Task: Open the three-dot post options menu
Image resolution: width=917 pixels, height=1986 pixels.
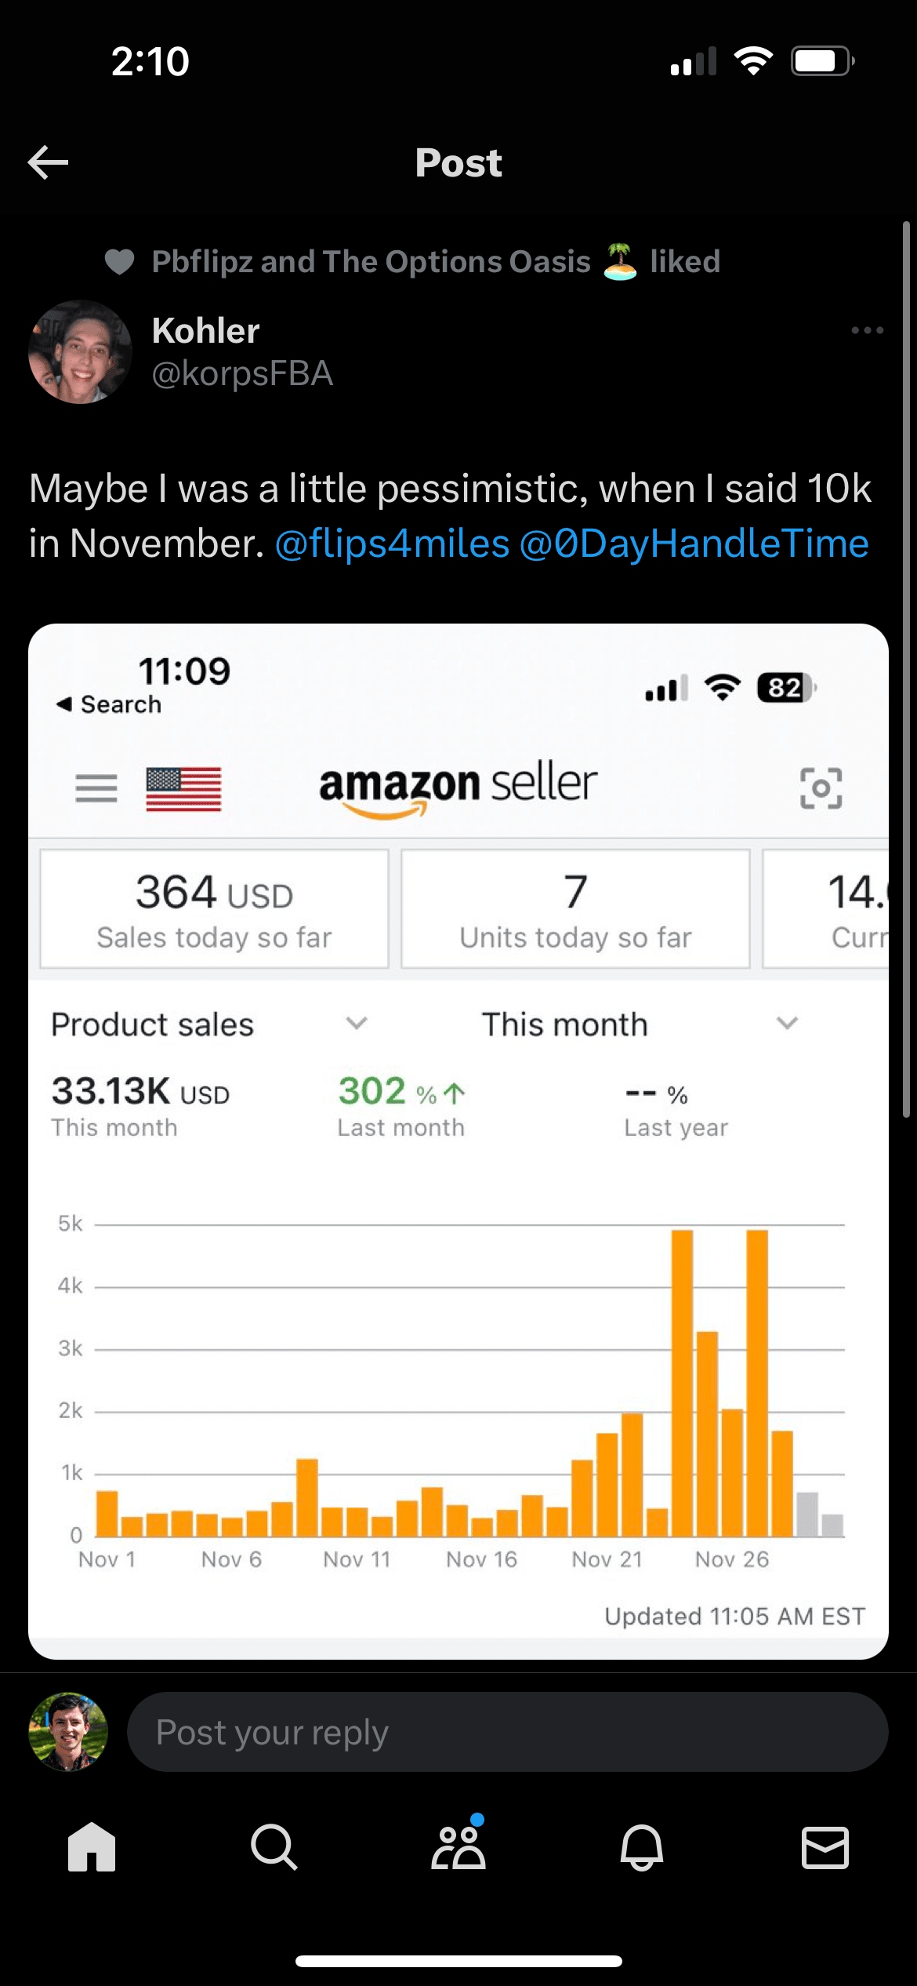Action: (x=867, y=330)
